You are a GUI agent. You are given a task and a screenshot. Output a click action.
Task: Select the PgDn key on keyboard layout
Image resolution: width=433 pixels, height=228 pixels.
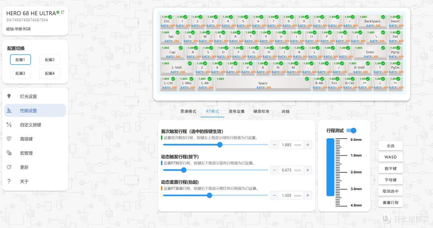[x=395, y=68]
